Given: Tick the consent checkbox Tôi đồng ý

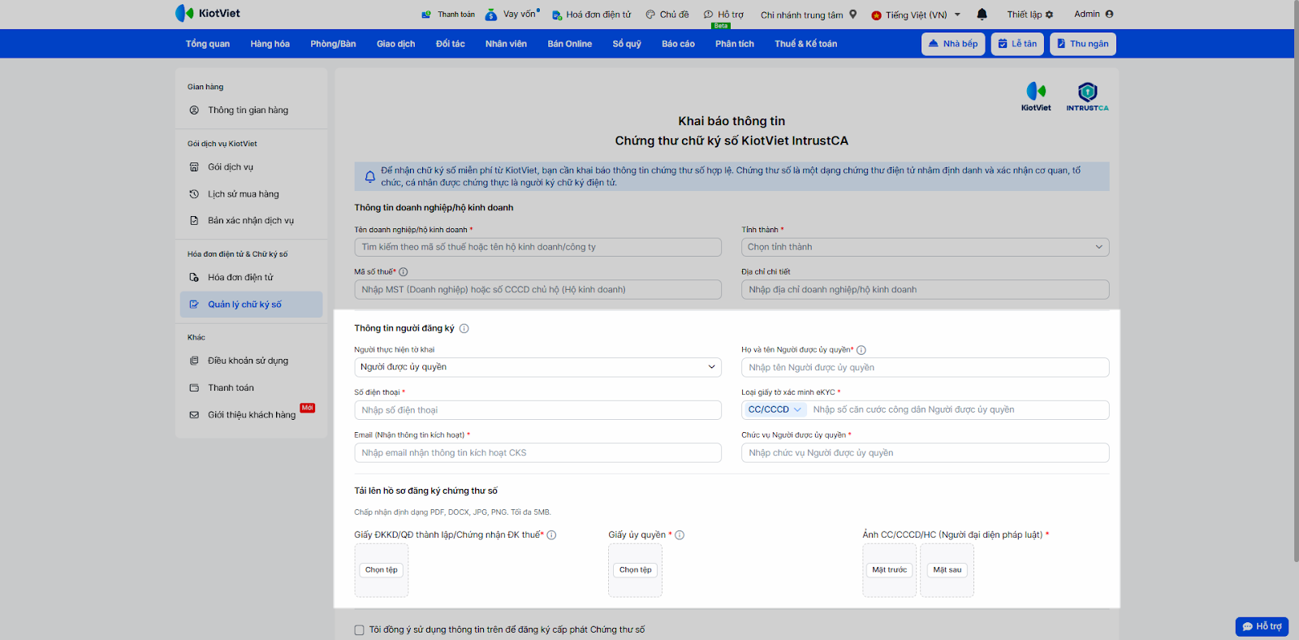Looking at the screenshot, I should coord(359,630).
